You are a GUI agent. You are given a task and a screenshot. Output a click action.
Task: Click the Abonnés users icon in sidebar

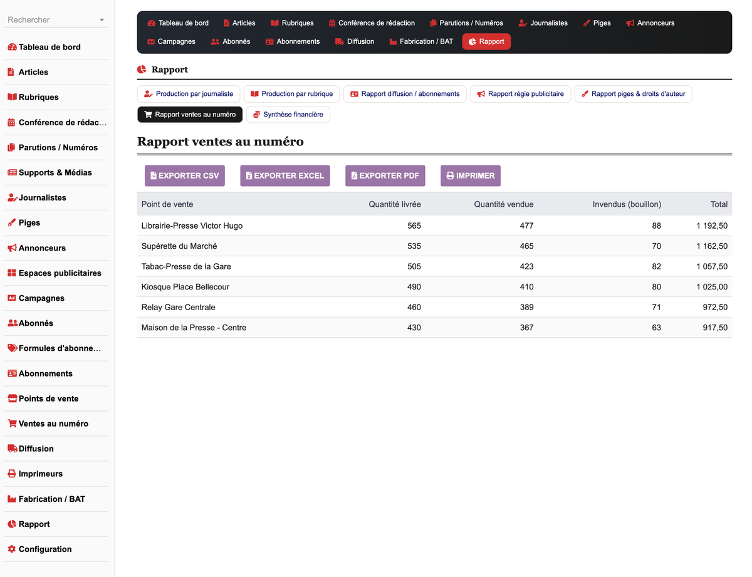coord(13,323)
